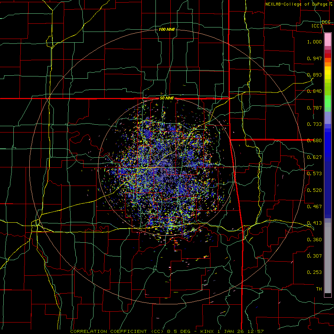Select the 0.733 legend value
The image size is (334, 334).
click(314, 124)
